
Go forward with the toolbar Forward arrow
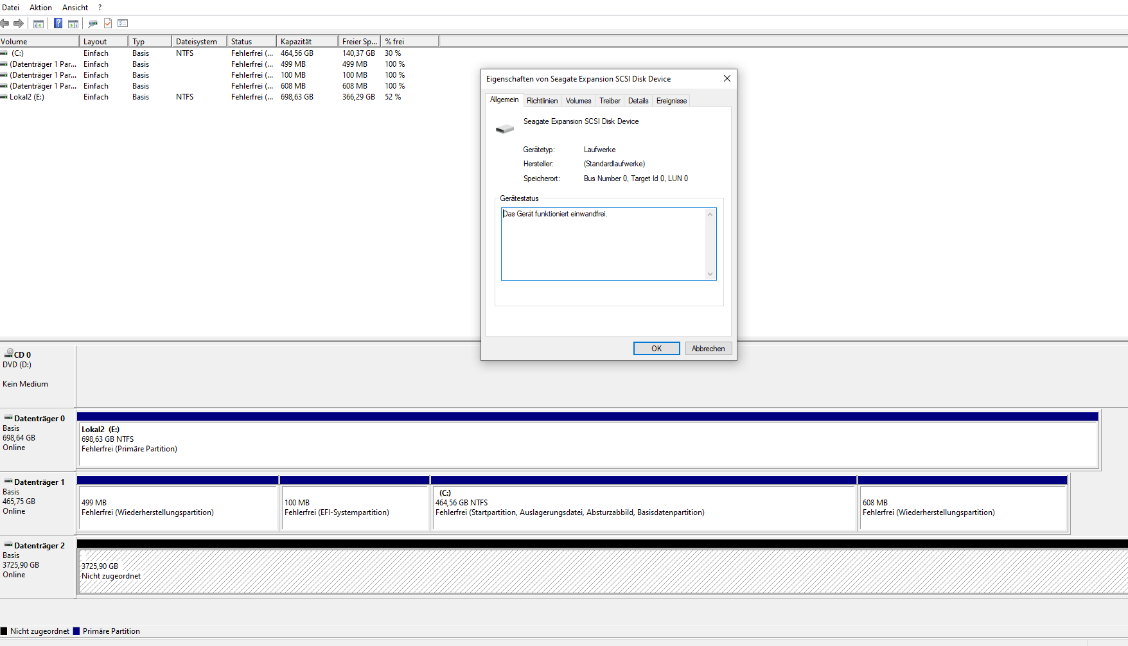pos(19,24)
